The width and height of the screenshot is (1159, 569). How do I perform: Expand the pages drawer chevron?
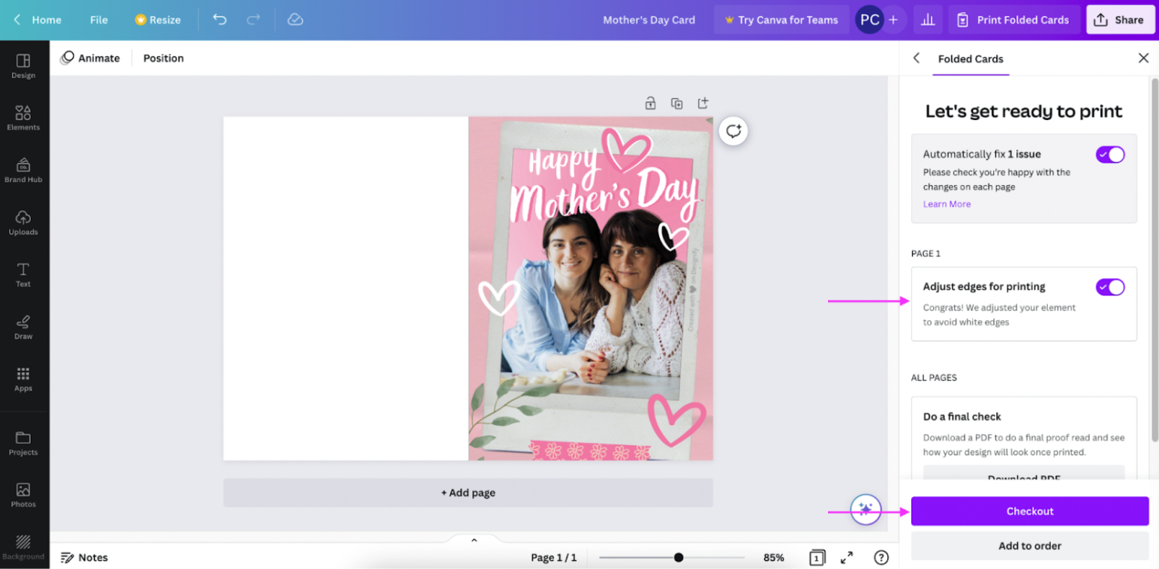pos(474,540)
